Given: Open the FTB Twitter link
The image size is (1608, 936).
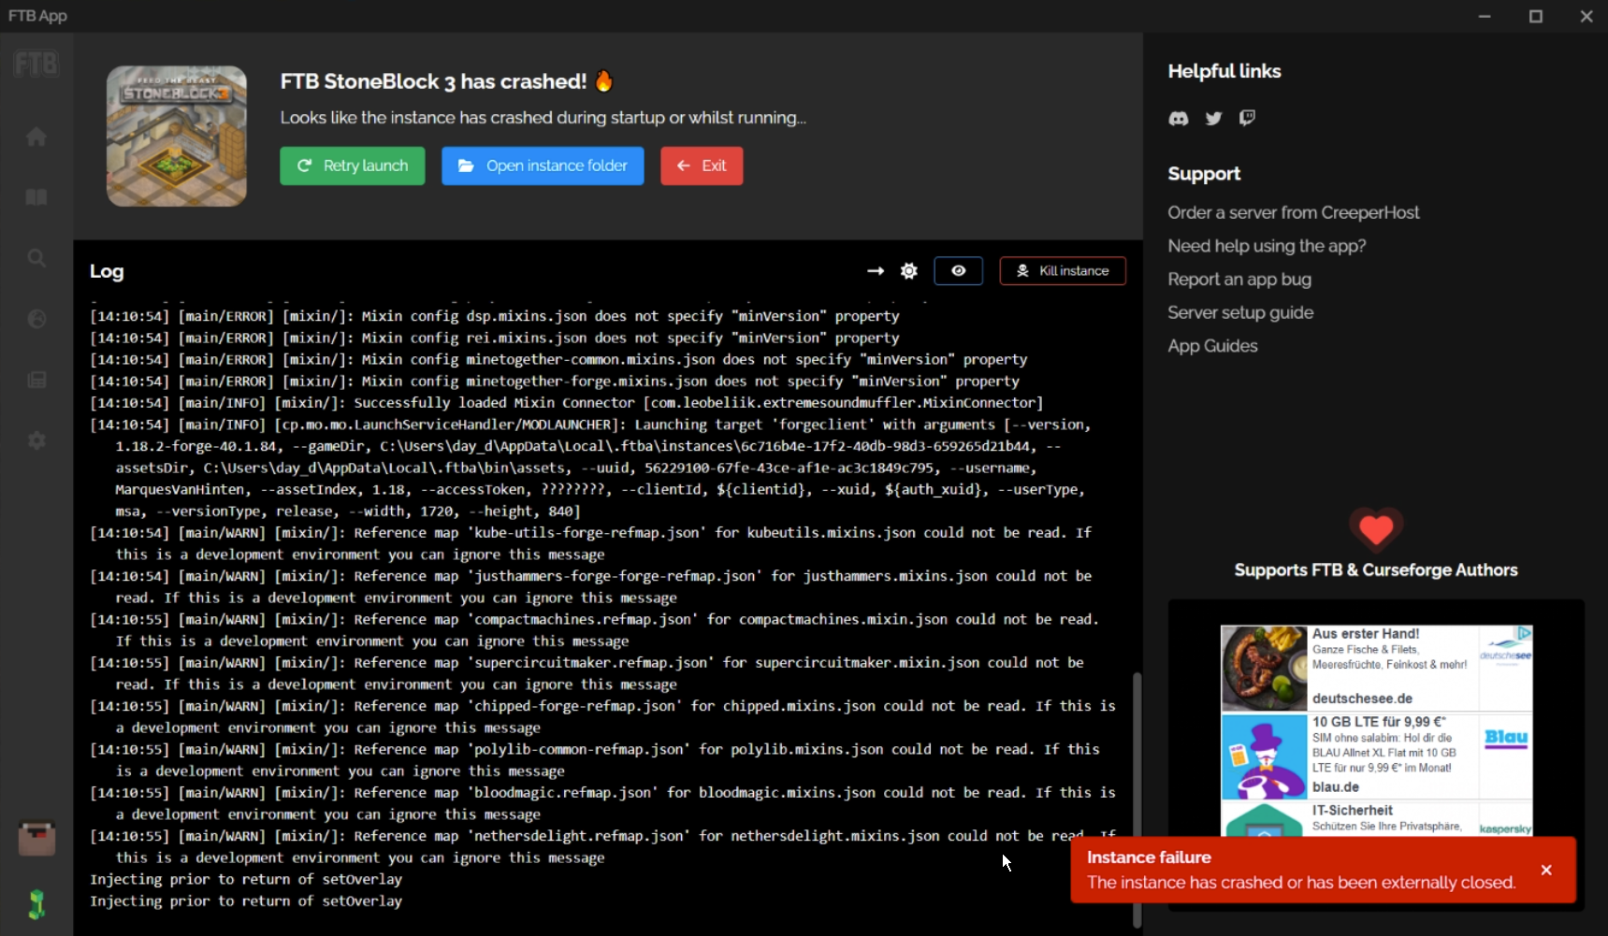Looking at the screenshot, I should pos(1213,119).
